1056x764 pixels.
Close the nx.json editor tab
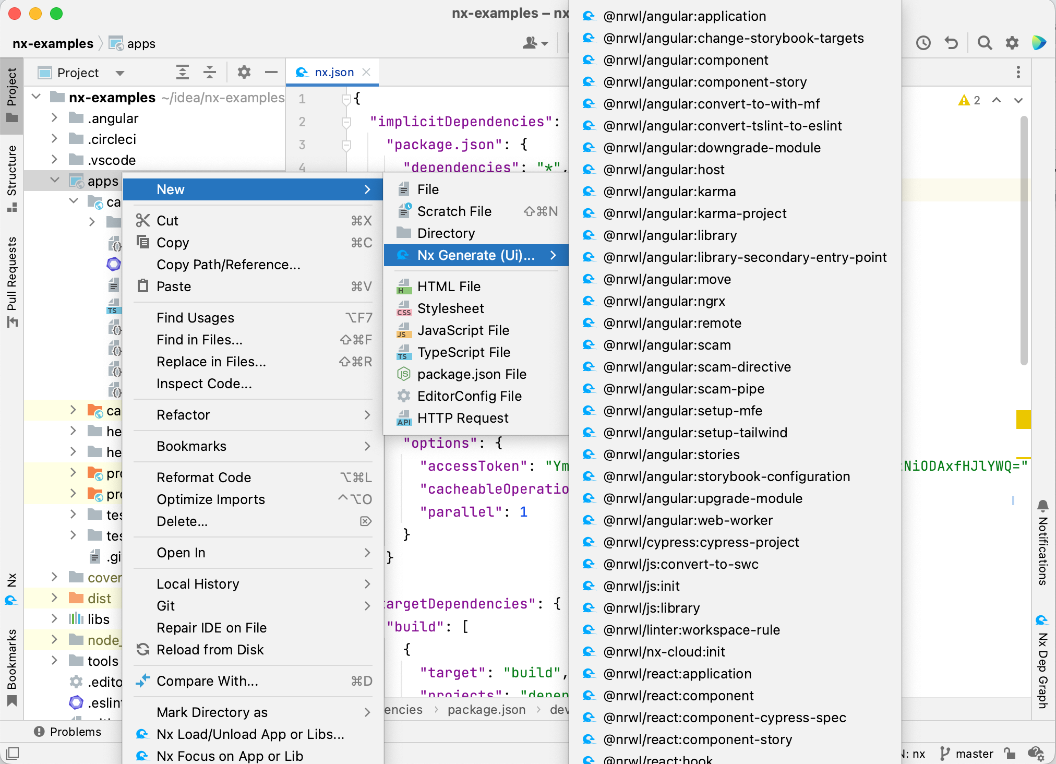tap(366, 72)
